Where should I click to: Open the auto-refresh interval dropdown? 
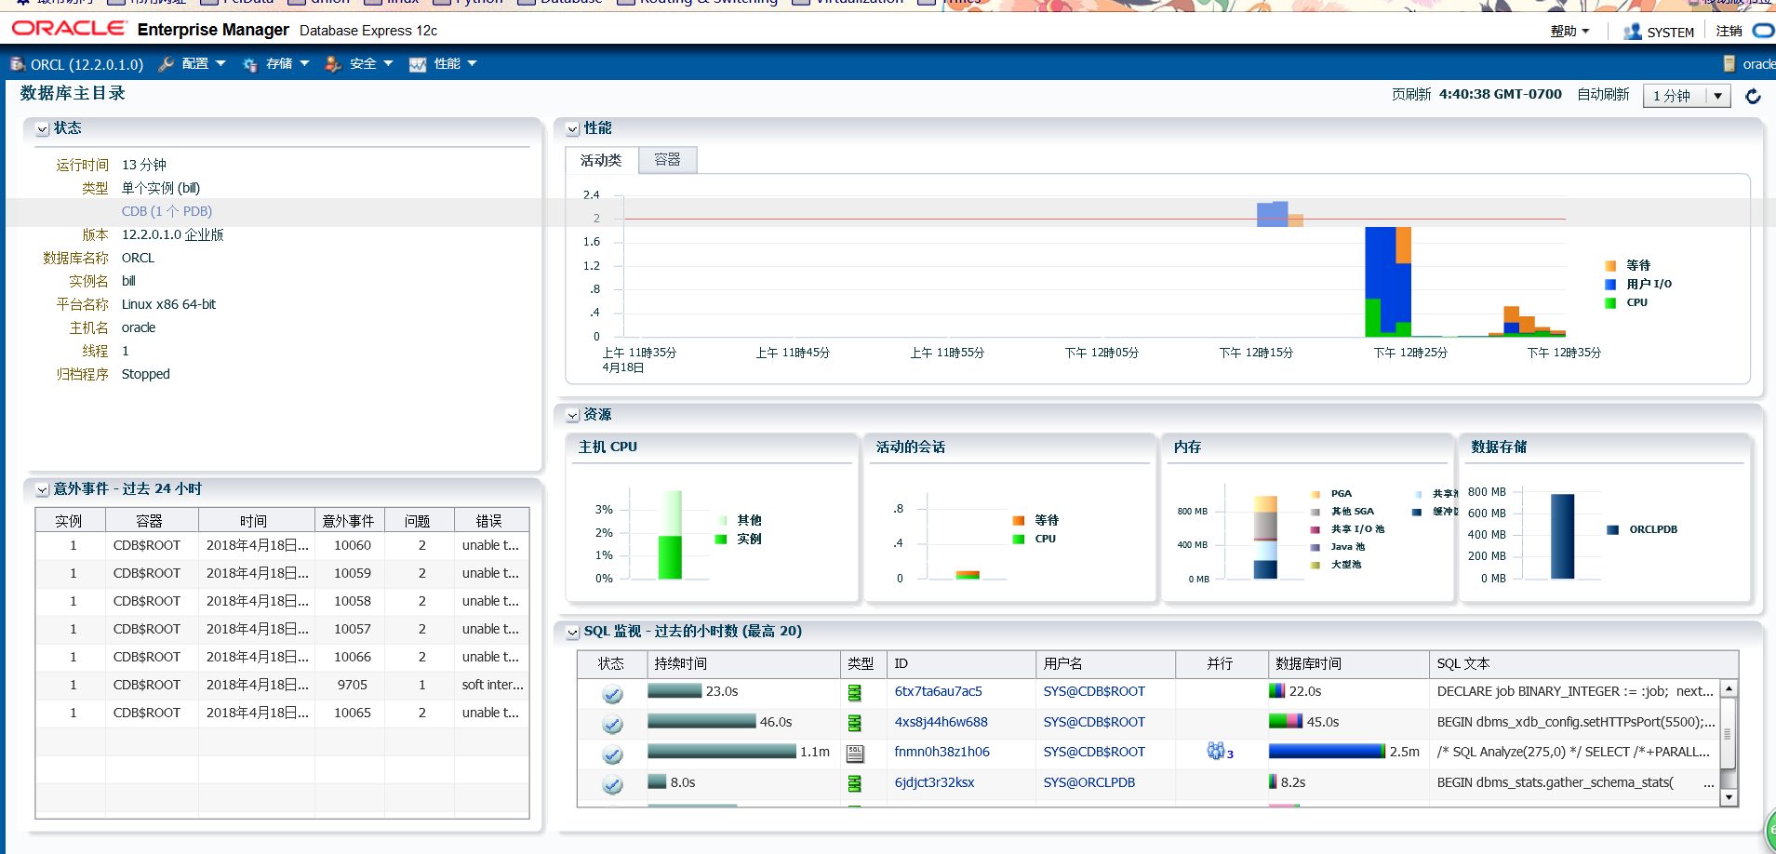(x=1687, y=96)
